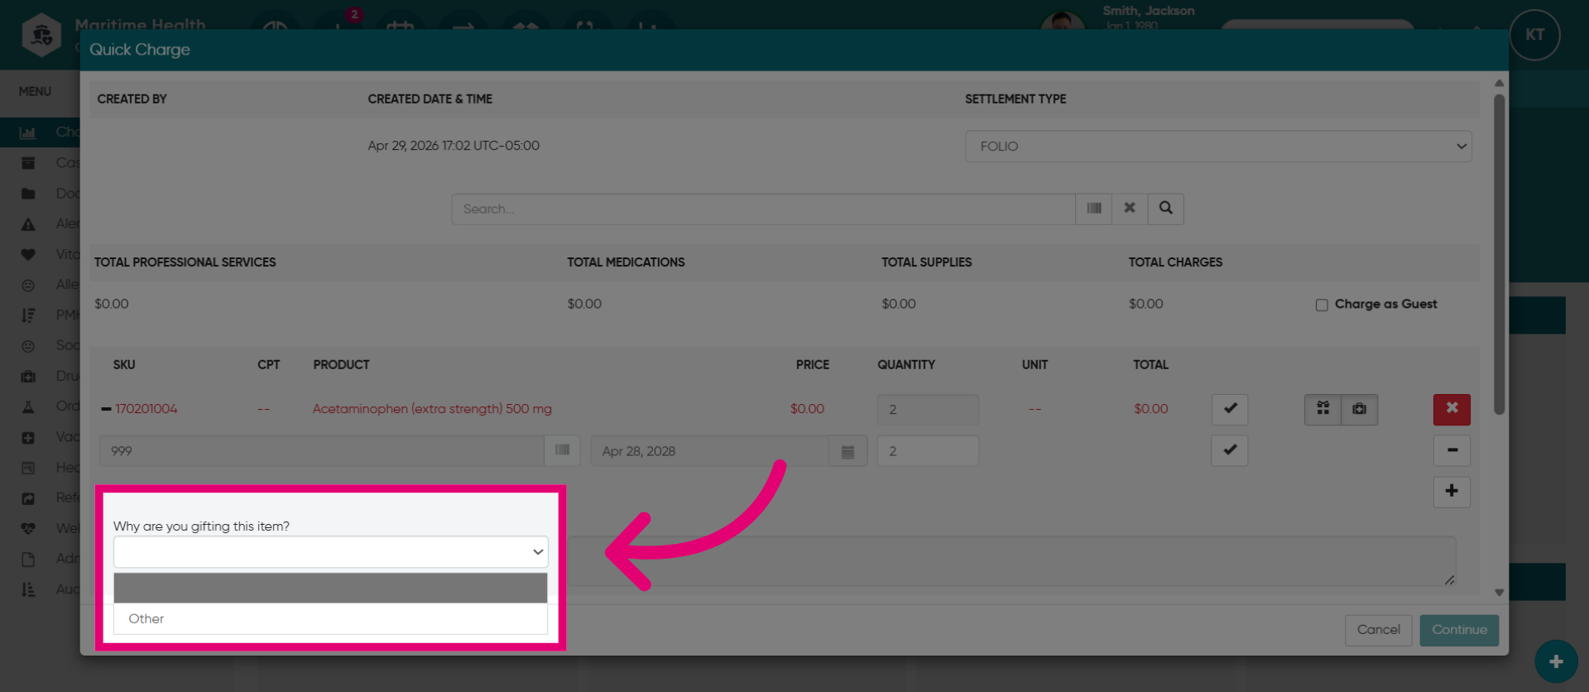The height and width of the screenshot is (692, 1589).
Task: Click the plus button to add a lot row
Action: (x=1452, y=492)
